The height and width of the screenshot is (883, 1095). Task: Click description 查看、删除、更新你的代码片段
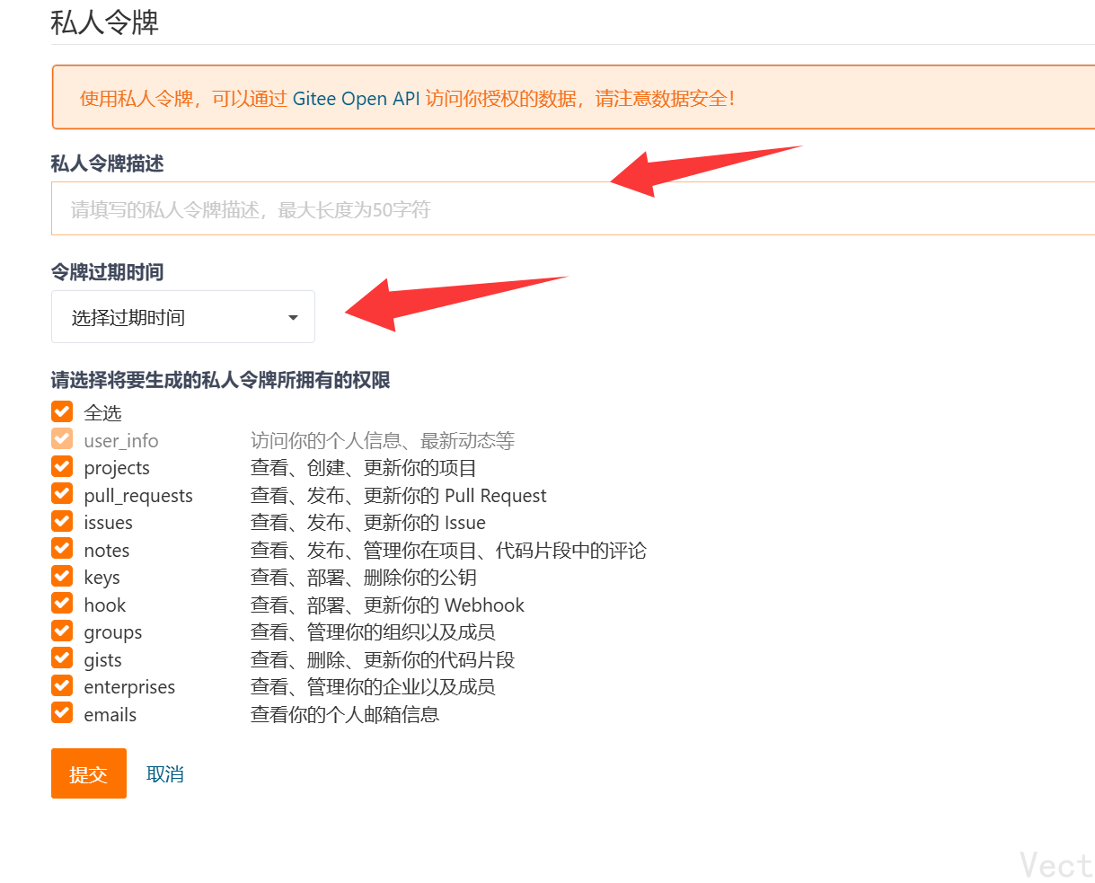pos(383,660)
